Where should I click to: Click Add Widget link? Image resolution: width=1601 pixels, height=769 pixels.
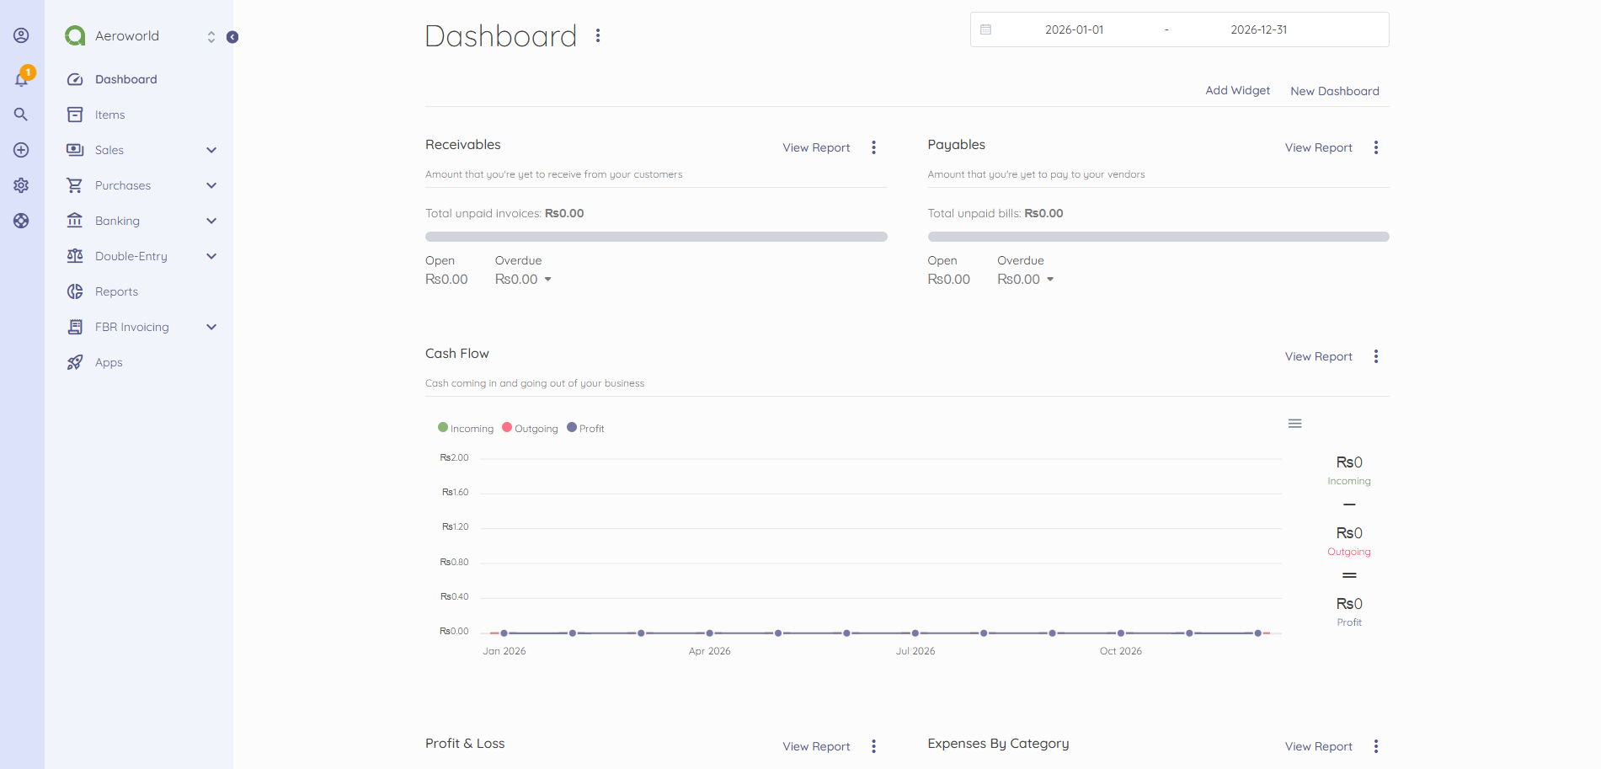coord(1237,90)
